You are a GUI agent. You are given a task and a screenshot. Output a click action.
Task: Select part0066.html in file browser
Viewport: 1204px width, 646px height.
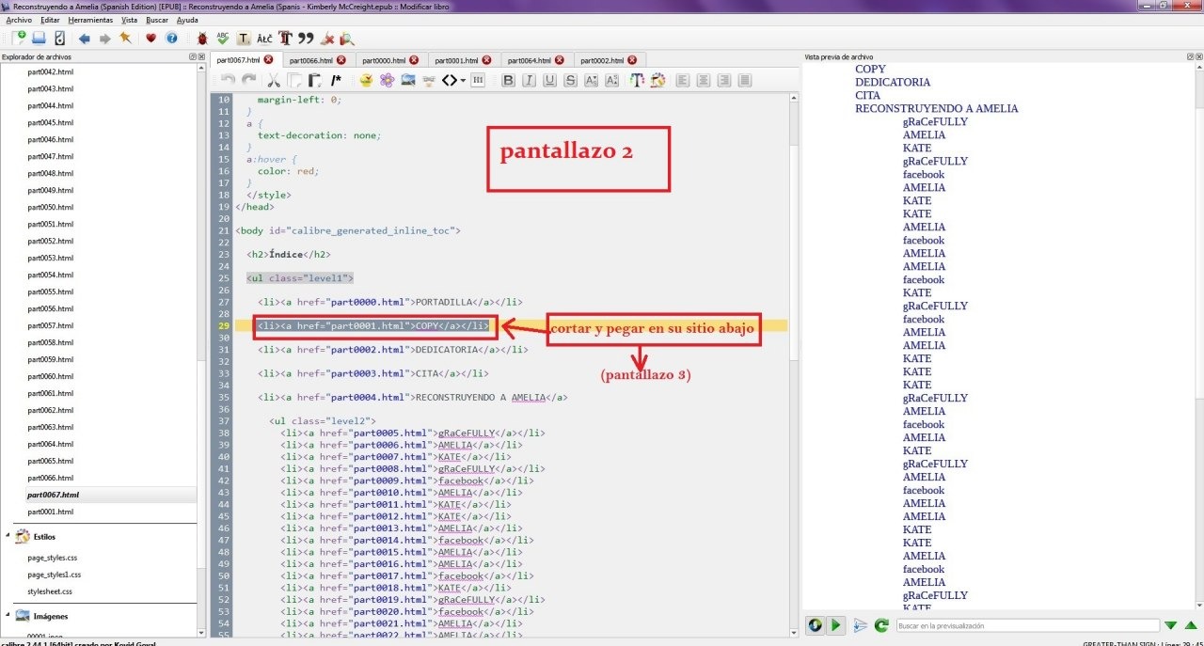tap(51, 478)
